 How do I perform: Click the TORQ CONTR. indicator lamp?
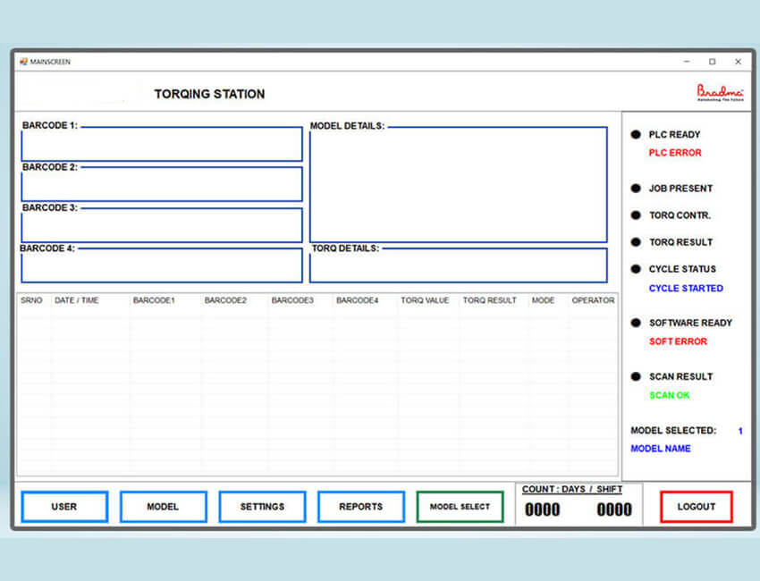click(x=635, y=215)
